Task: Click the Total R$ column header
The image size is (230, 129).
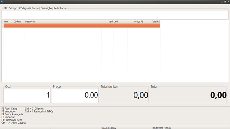Action: [x=156, y=21]
